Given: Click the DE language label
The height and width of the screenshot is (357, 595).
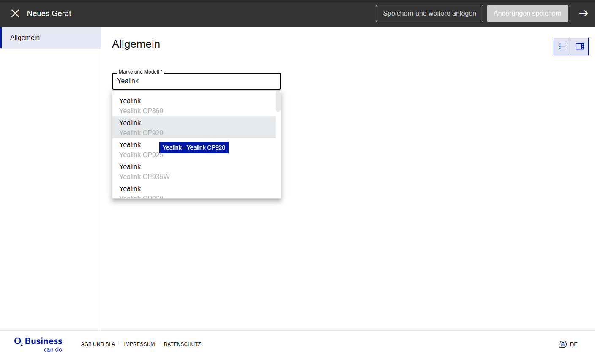Looking at the screenshot, I should tap(574, 344).
